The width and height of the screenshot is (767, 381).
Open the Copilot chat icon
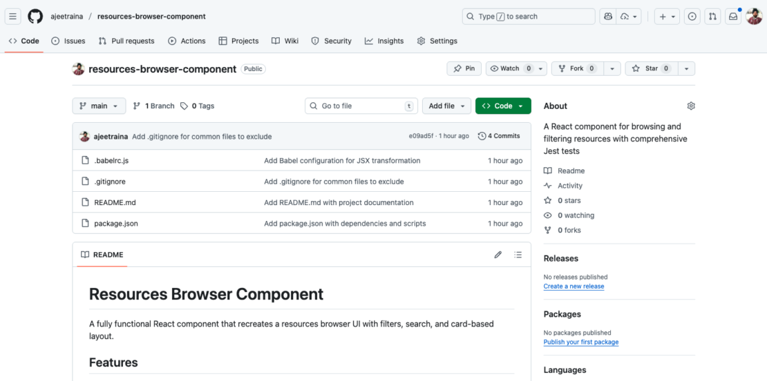point(608,17)
